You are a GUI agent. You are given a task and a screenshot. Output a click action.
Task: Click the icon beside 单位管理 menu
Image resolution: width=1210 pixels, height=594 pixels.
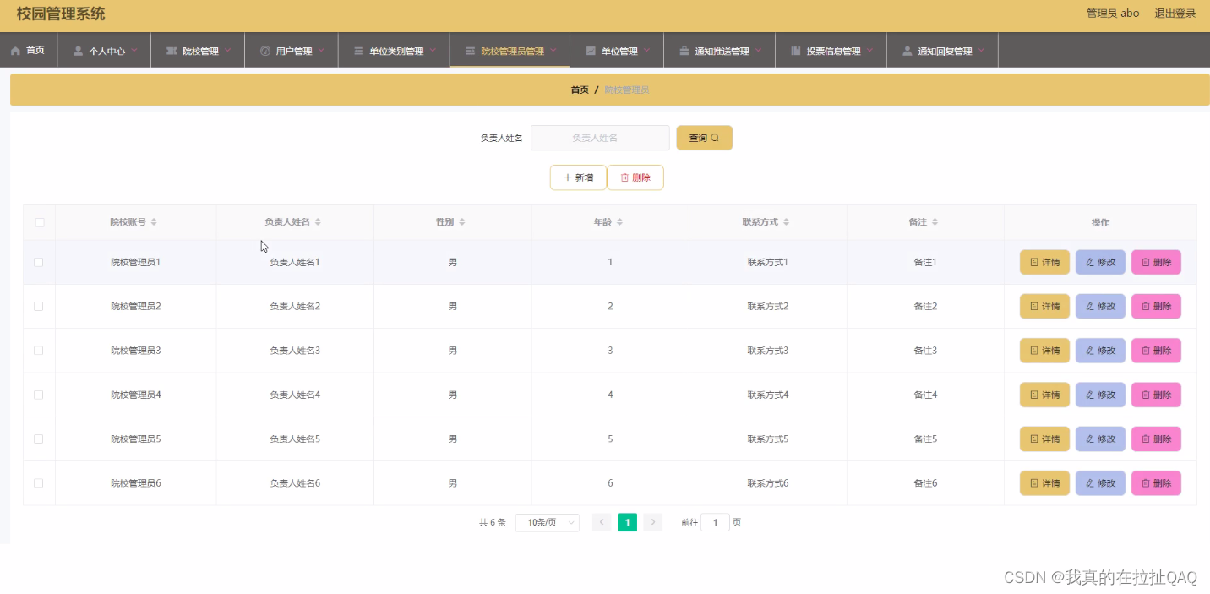pyautogui.click(x=591, y=51)
